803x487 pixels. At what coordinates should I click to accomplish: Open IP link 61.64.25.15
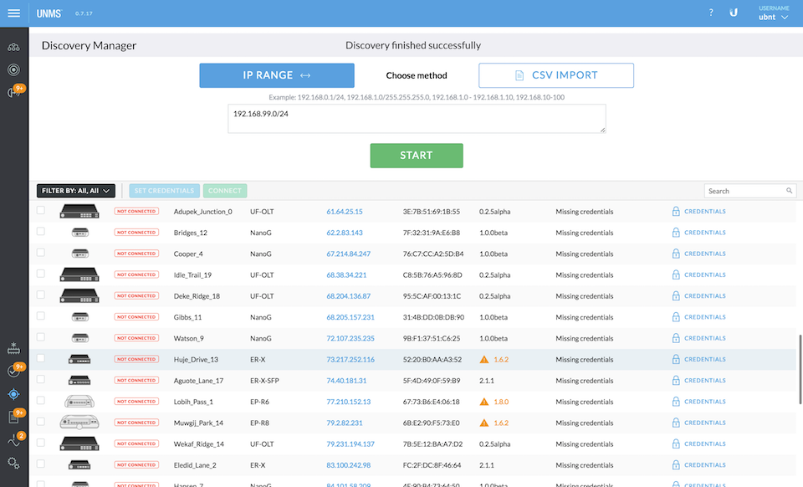pos(344,212)
